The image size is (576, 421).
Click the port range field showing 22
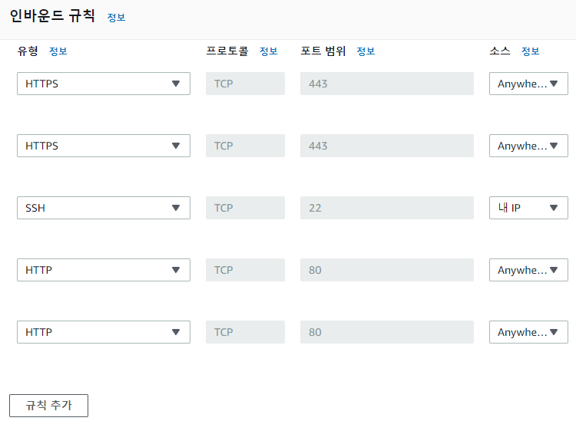[387, 208]
